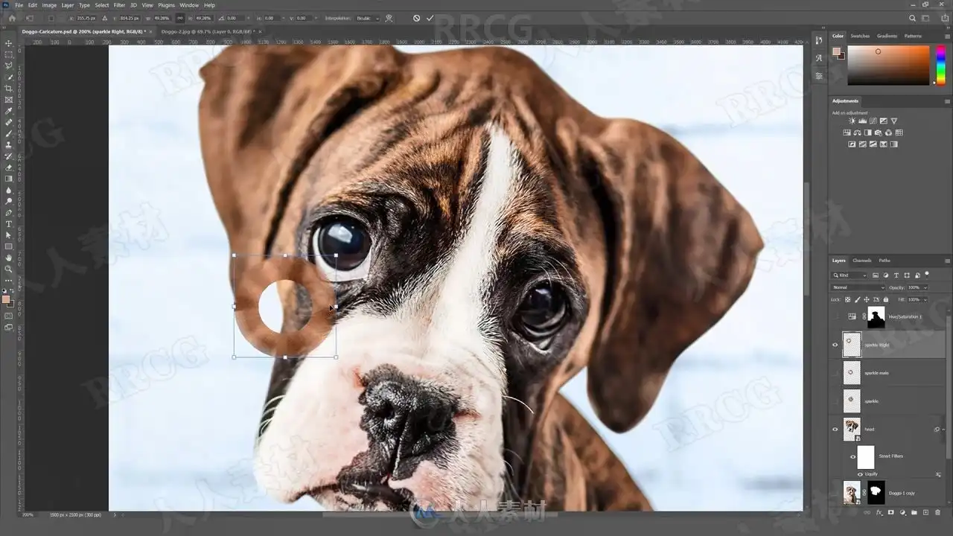Viewport: 953px width, 536px height.
Task: Open the Color panel options menu
Action: tap(947, 36)
